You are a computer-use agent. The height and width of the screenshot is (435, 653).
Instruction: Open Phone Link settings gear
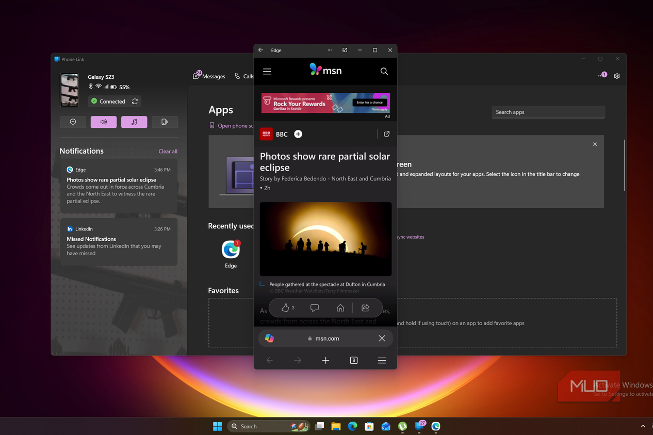click(616, 76)
